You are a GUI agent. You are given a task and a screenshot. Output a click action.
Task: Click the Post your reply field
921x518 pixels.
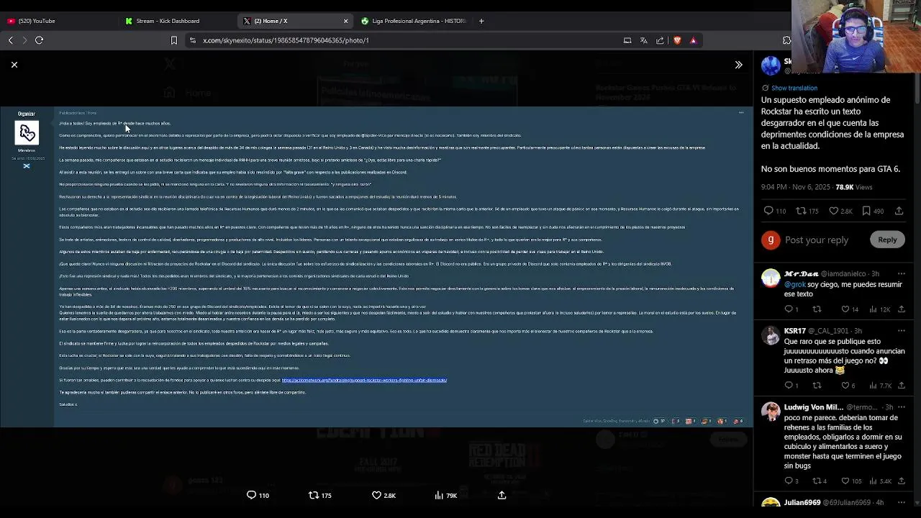pos(817,240)
